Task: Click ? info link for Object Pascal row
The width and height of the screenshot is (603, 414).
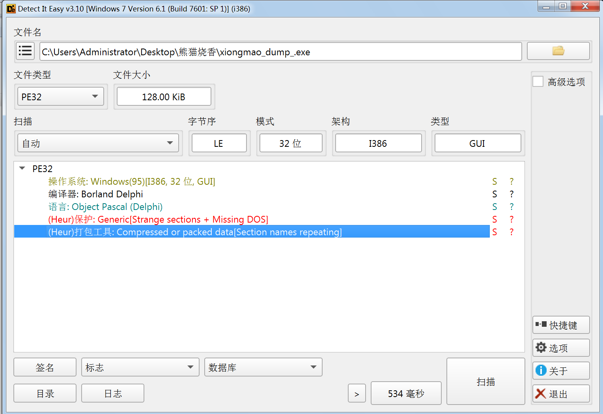Action: [512, 206]
